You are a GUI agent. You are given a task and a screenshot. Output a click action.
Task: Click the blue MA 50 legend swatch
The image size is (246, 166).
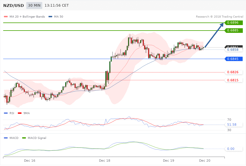click(50, 16)
